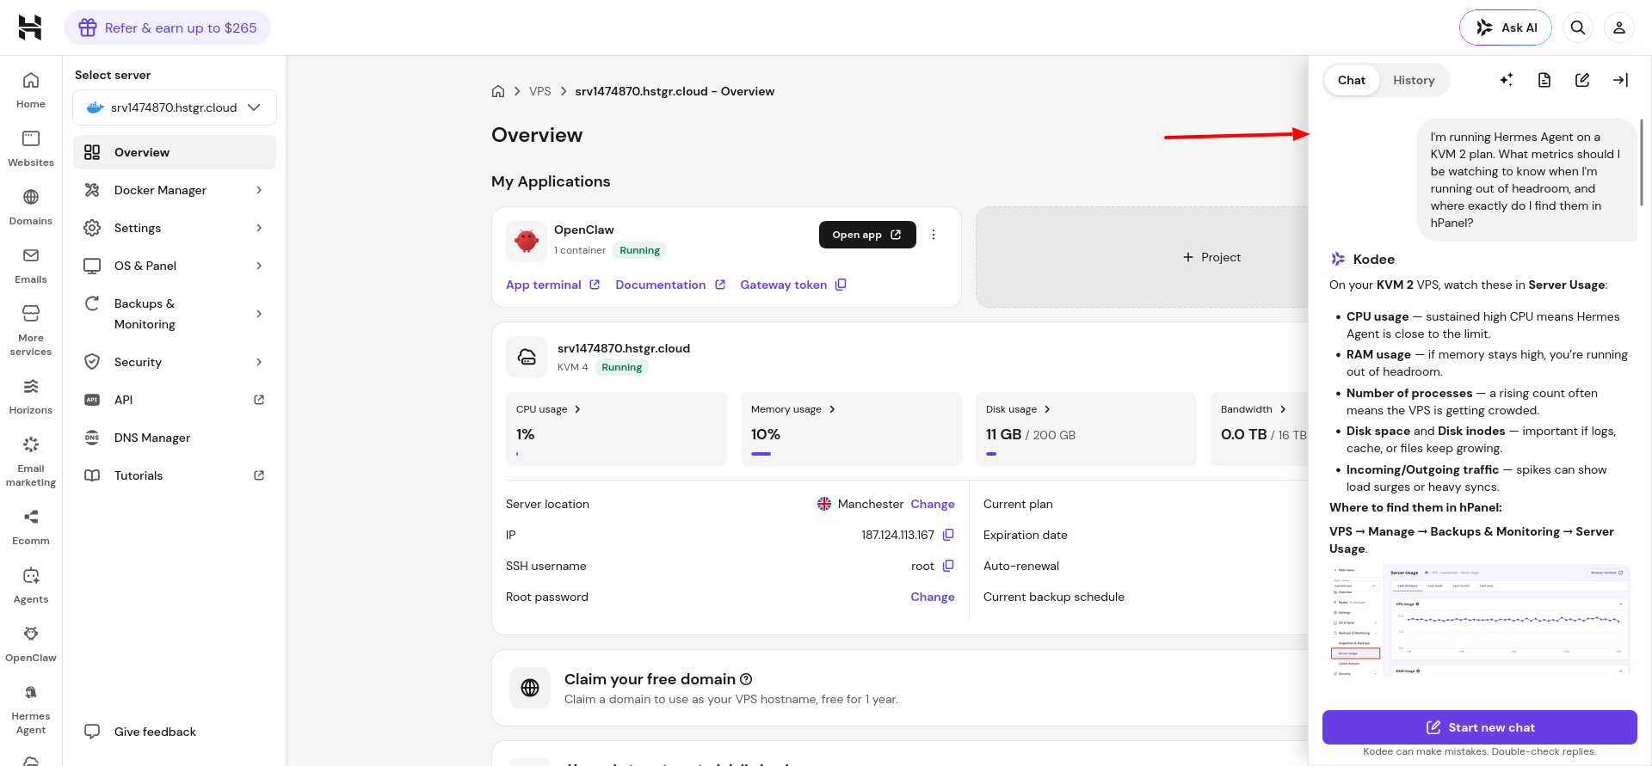Click the breadcrumb home icon

(x=498, y=91)
